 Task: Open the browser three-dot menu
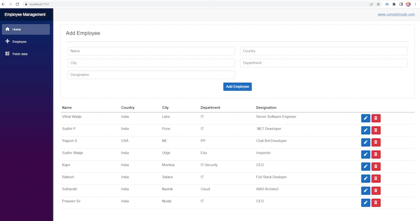click(x=415, y=4)
